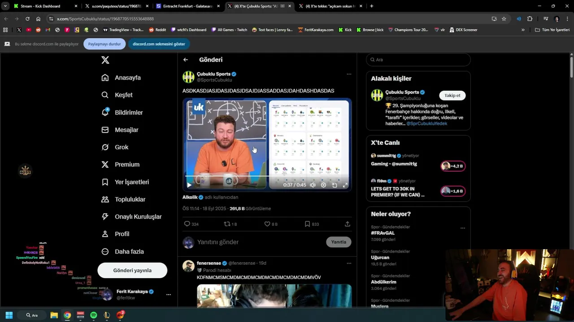Enter fullscreen on the video
The width and height of the screenshot is (574, 322).
click(x=345, y=185)
